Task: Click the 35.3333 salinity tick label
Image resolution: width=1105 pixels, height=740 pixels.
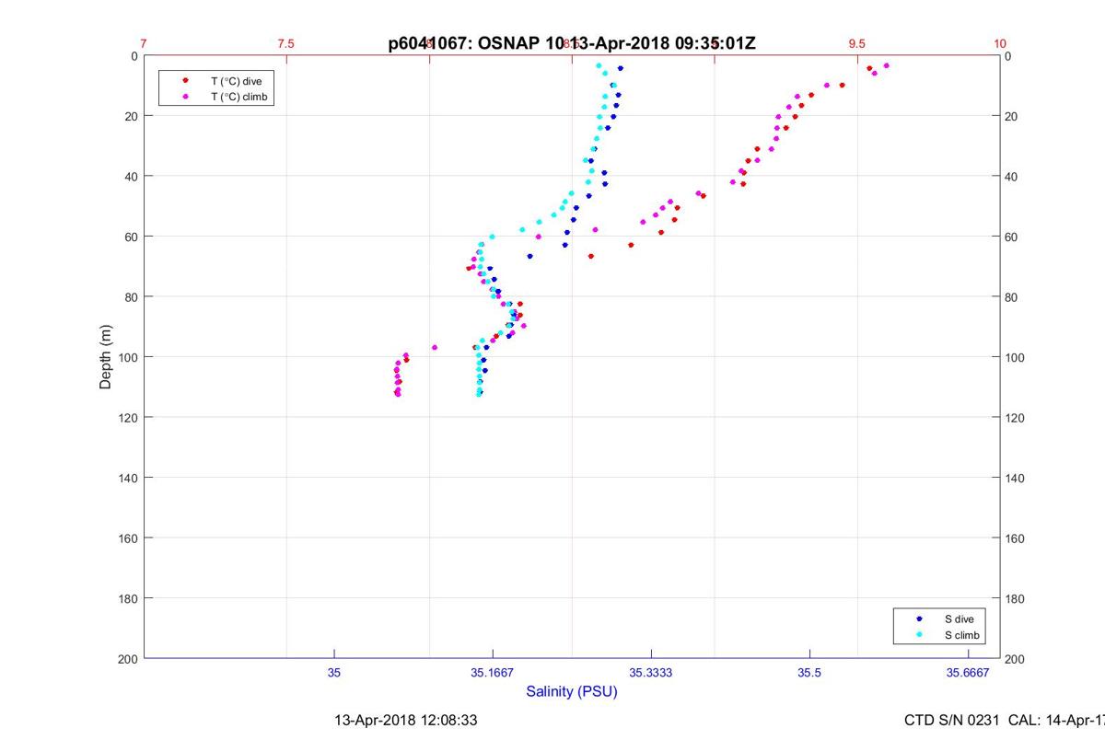Action: pos(651,674)
